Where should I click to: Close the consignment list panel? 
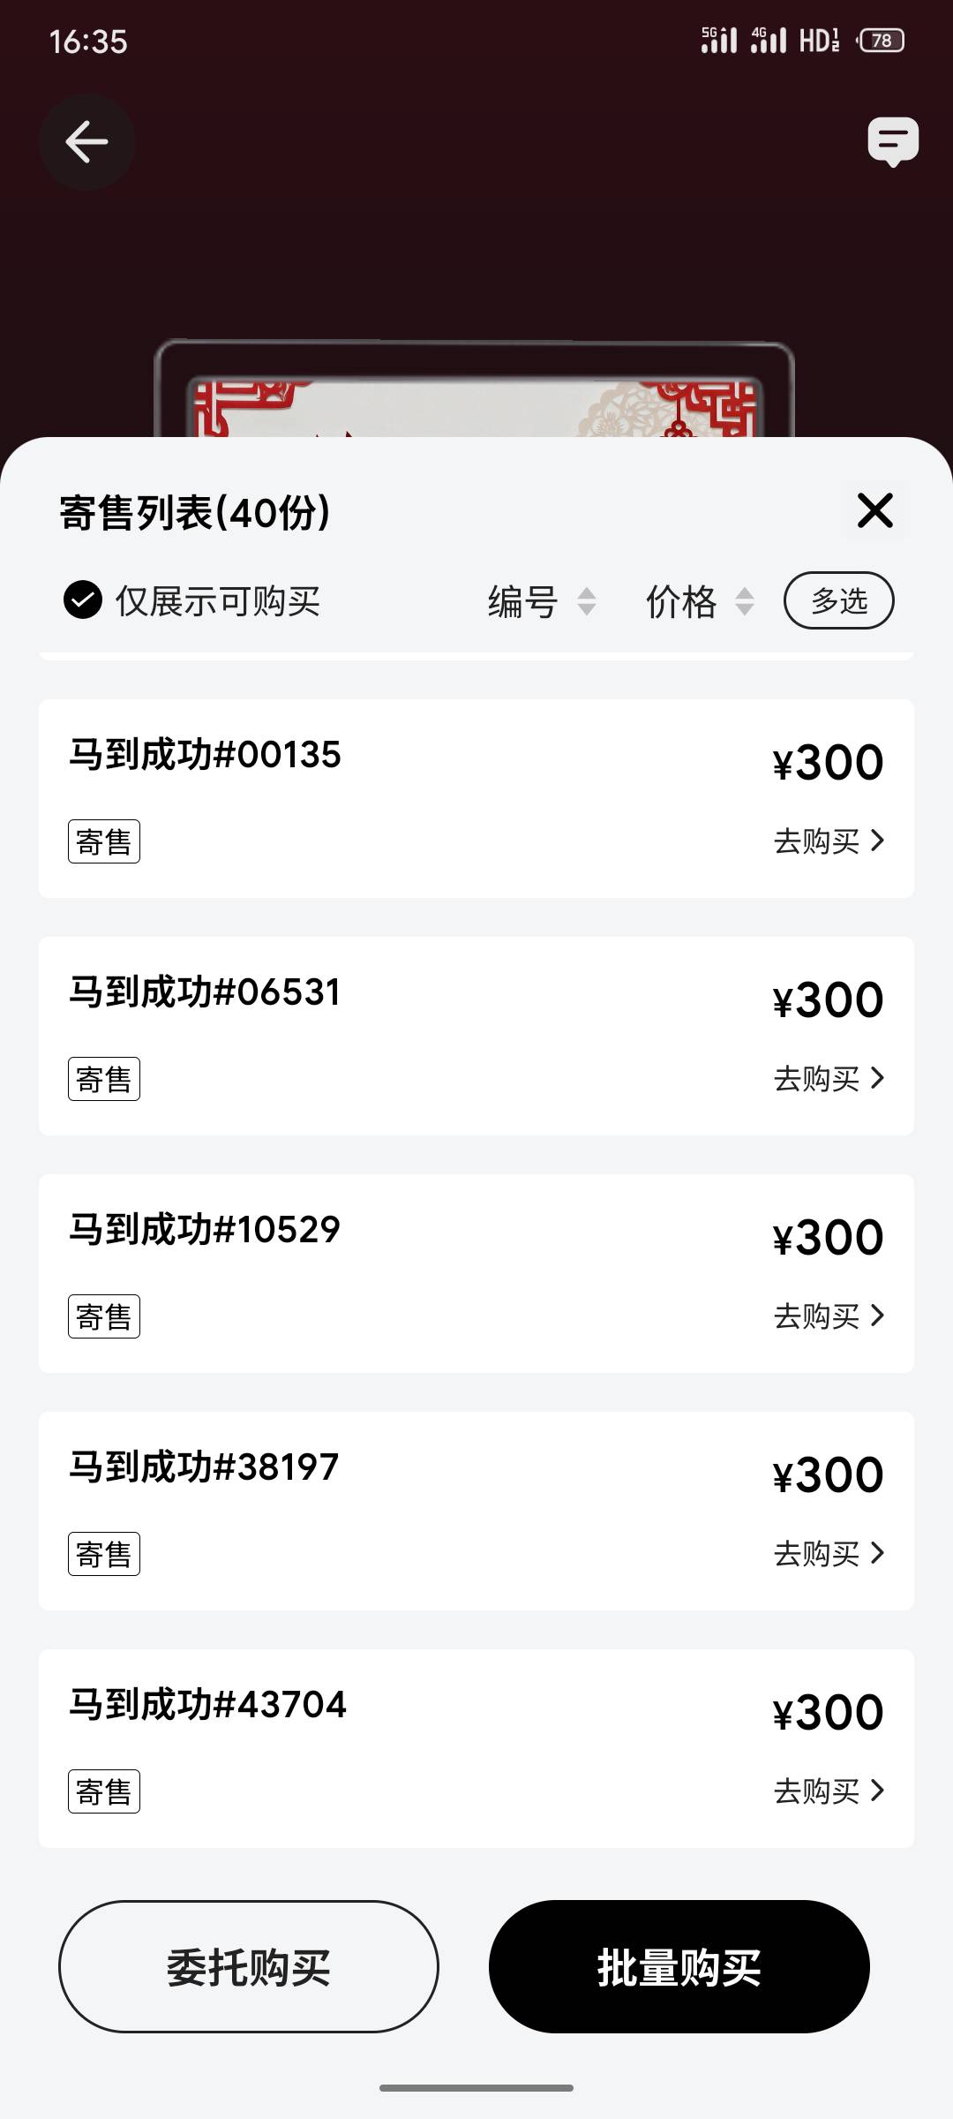874,510
